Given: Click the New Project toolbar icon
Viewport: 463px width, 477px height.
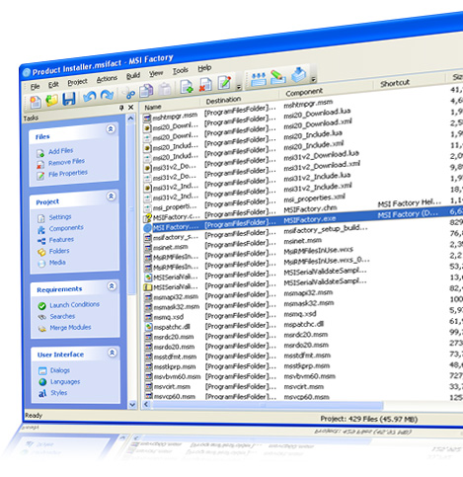Looking at the screenshot, I should click(x=36, y=102).
